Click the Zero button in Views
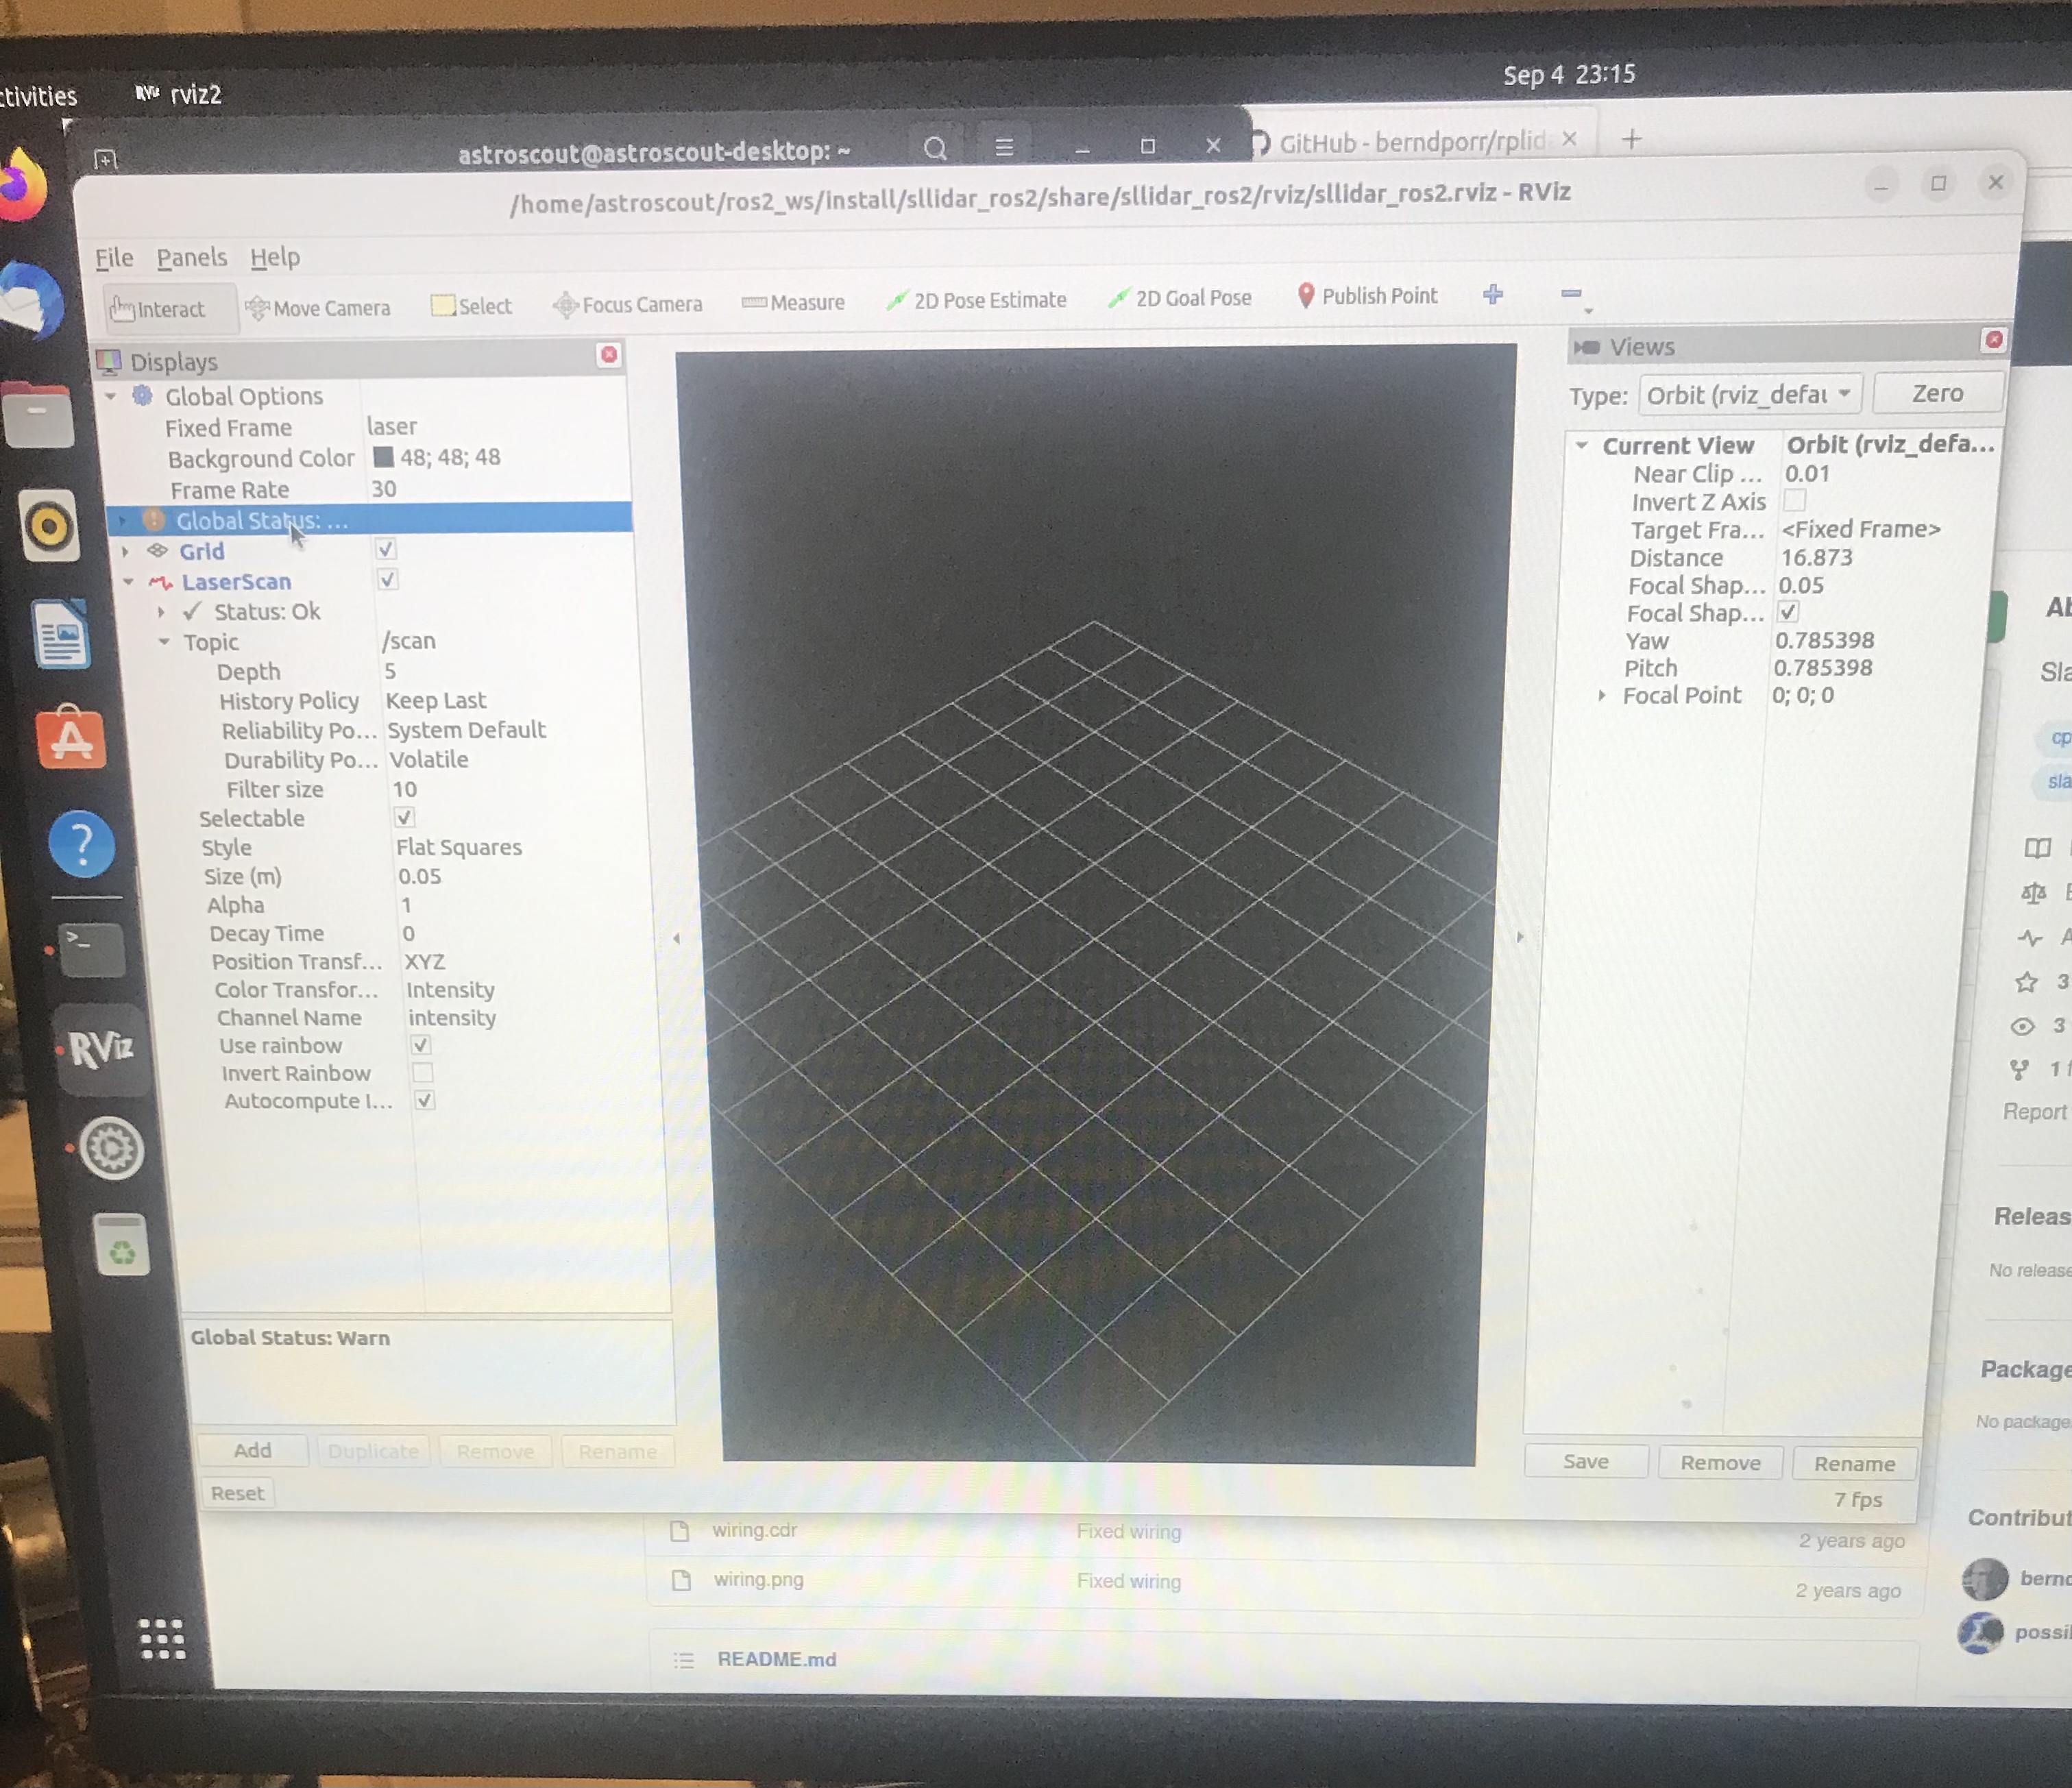Screen dimensions: 2072x1788 [1936, 393]
